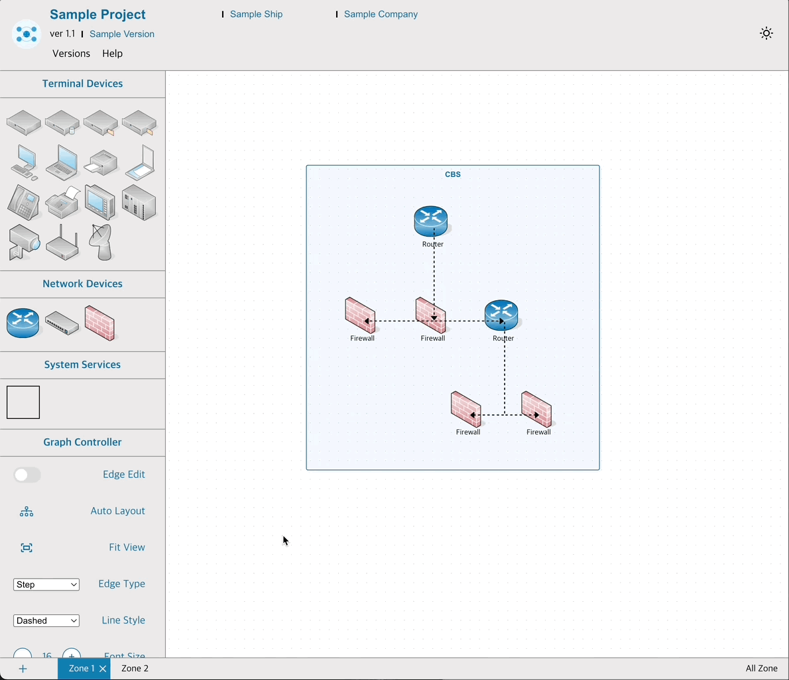Pick the printer terminal device icon
The image size is (789, 680).
click(x=101, y=162)
